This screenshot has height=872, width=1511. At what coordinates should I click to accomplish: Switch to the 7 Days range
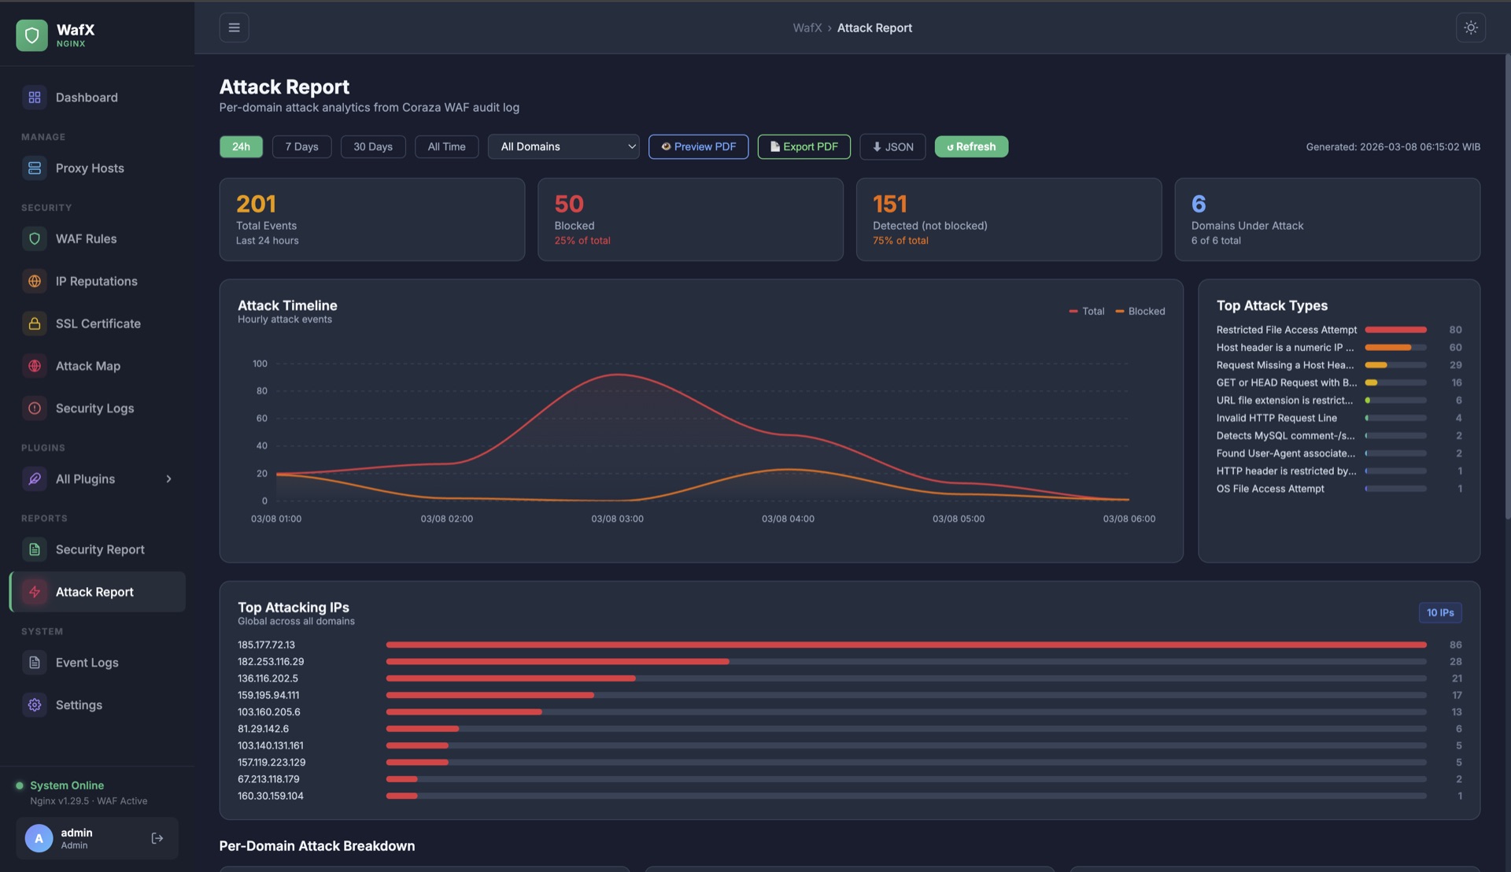[301, 146]
